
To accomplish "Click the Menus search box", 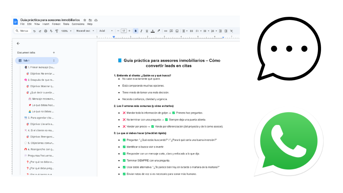I will 22,31.
